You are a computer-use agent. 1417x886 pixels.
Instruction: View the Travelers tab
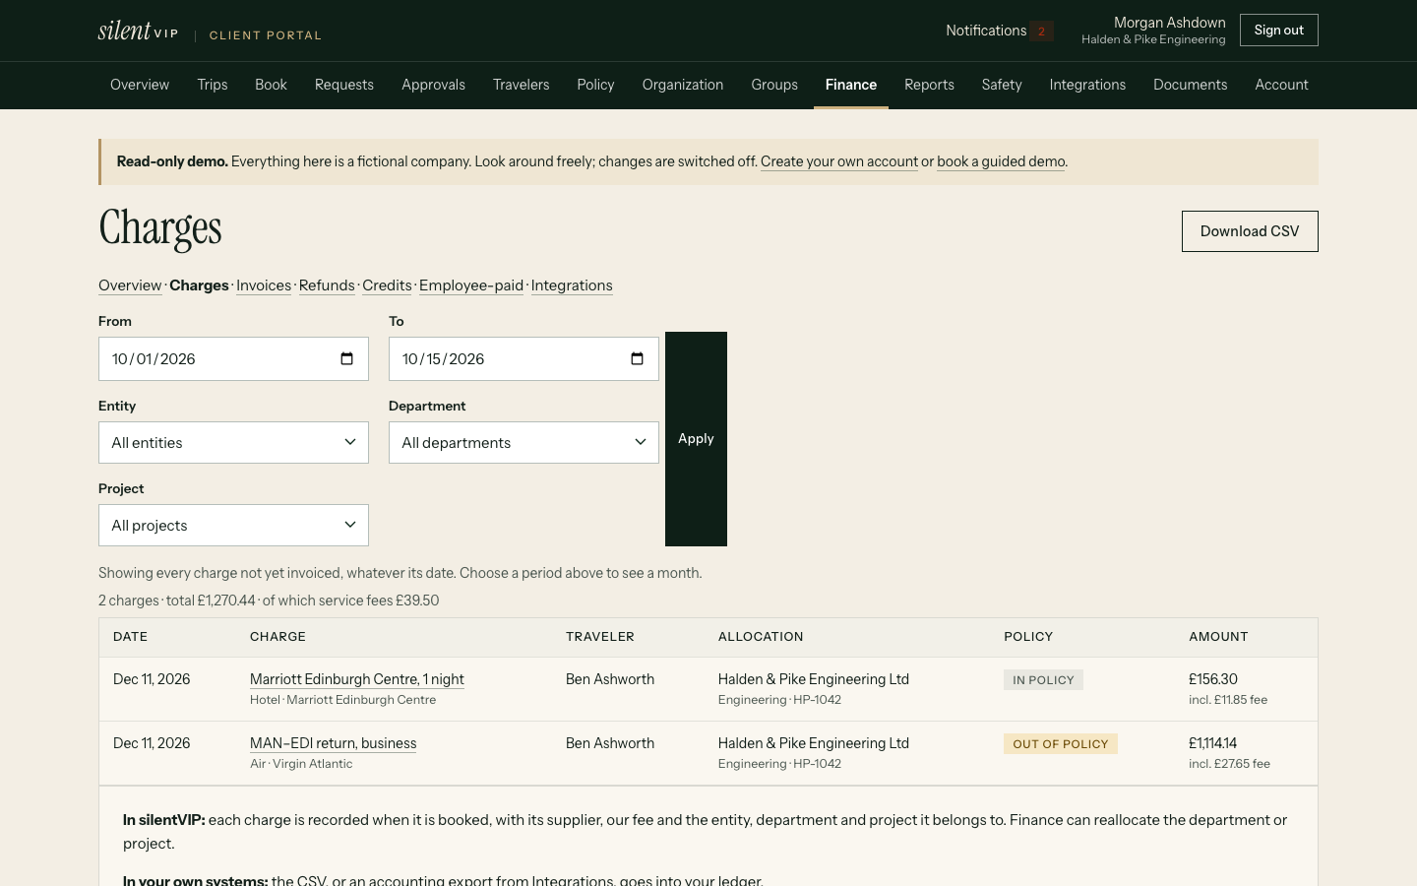522,85
